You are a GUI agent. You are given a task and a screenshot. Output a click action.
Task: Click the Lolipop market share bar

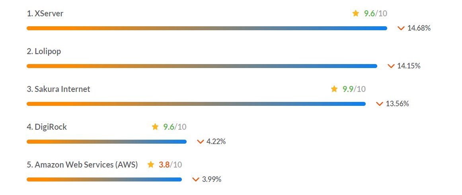202,66
